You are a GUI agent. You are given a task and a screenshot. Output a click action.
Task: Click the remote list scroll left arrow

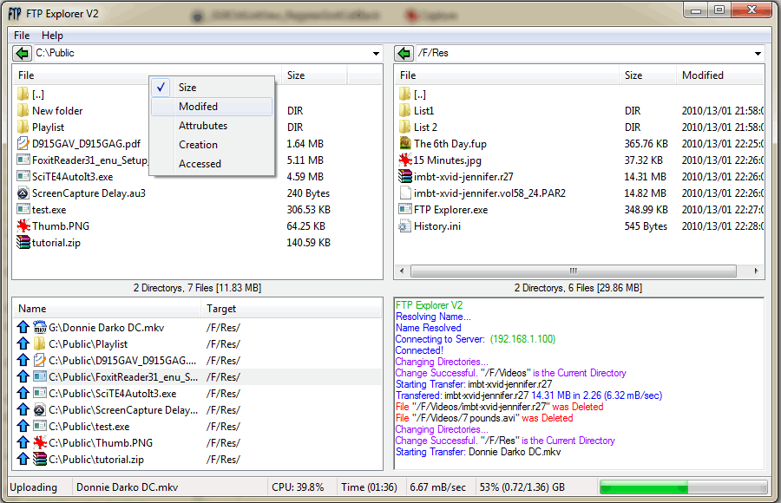coord(402,271)
